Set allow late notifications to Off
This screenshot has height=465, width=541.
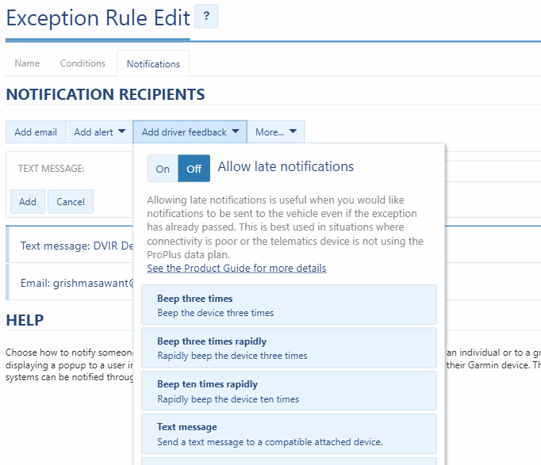[194, 169]
